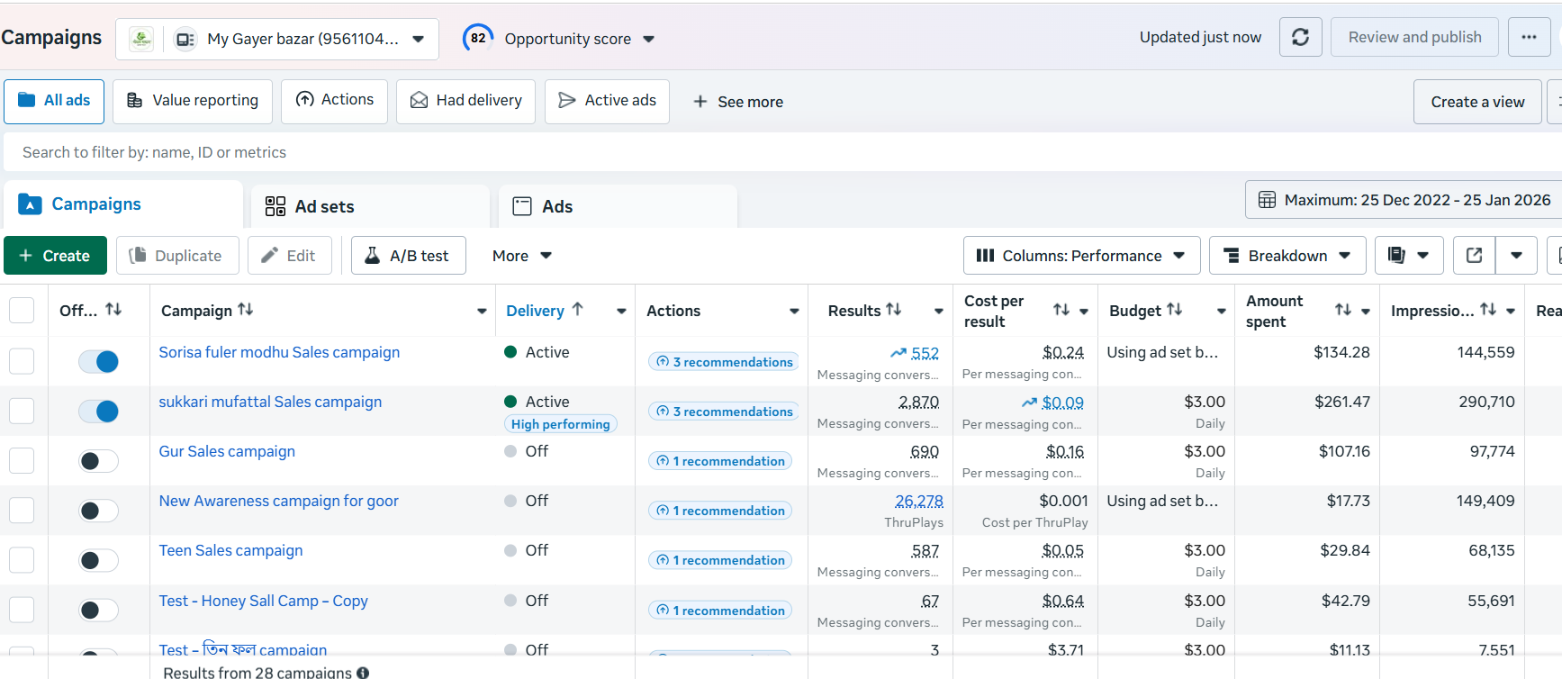Enable the Gur Sales campaign toggle
The height and width of the screenshot is (679, 1562).
tap(98, 461)
